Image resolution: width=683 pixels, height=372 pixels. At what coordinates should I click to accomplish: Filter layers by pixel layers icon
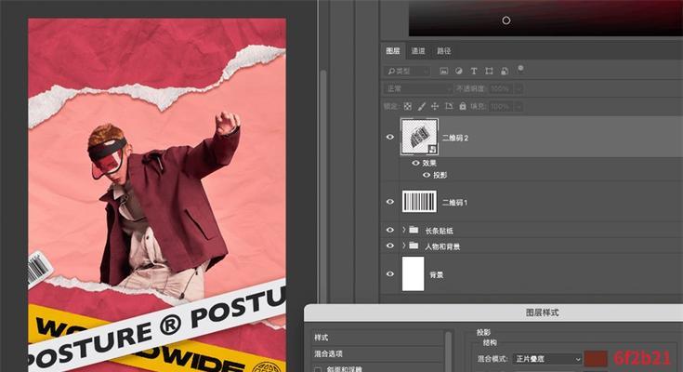(444, 71)
